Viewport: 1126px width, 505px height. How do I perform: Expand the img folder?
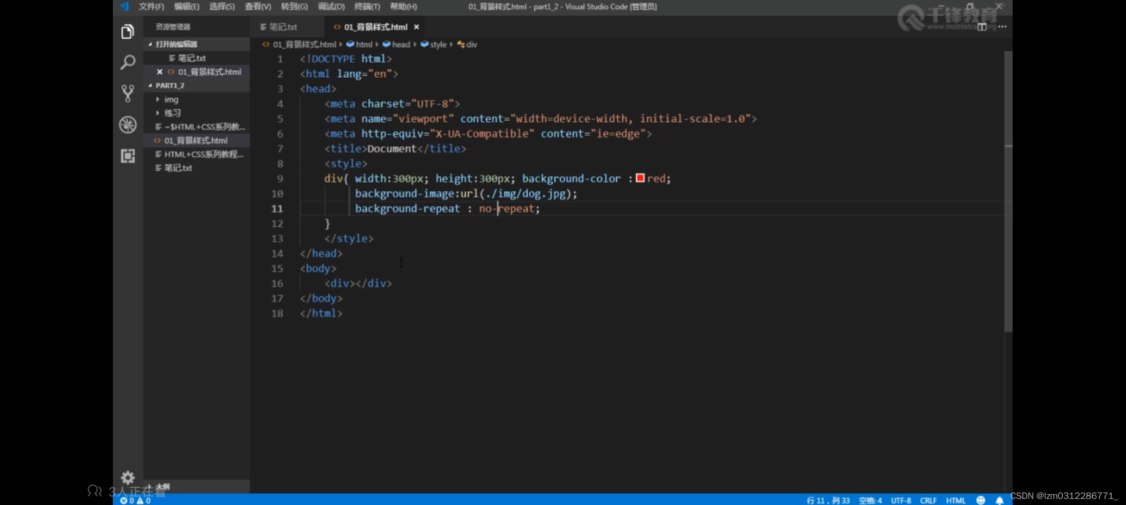[x=197, y=99]
